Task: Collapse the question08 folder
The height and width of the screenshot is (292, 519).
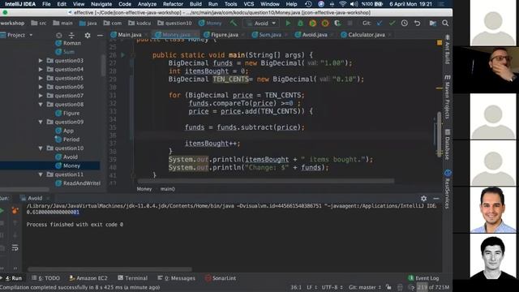Action: [x=41, y=105]
